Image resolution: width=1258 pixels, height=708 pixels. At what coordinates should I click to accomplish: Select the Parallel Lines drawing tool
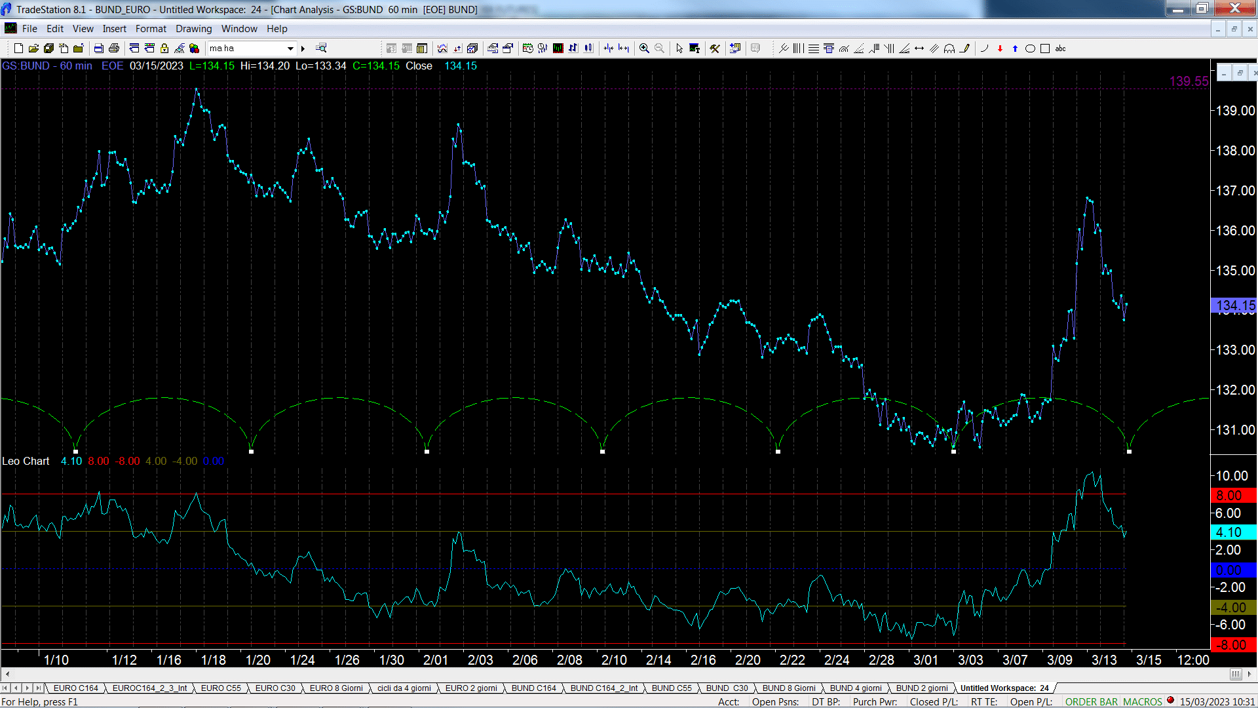[934, 49]
